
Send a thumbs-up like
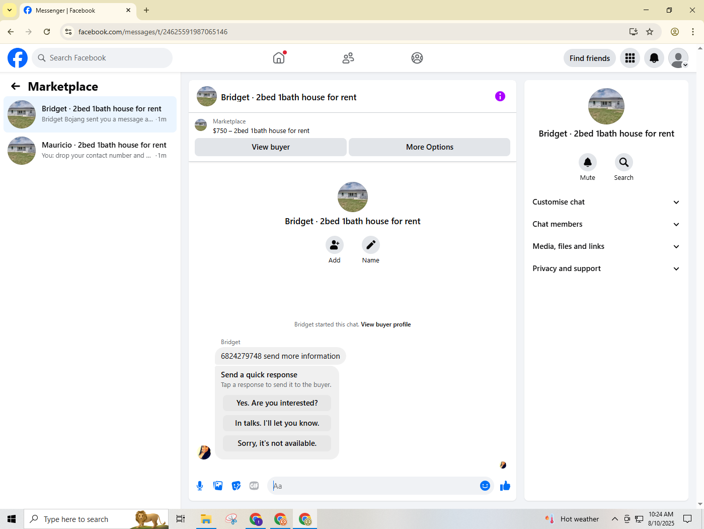(x=505, y=486)
